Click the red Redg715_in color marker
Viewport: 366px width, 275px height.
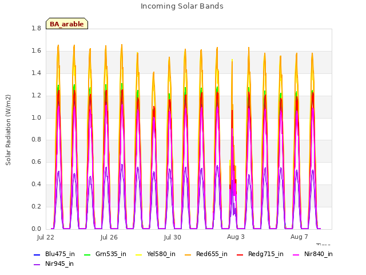(x=240, y=254)
